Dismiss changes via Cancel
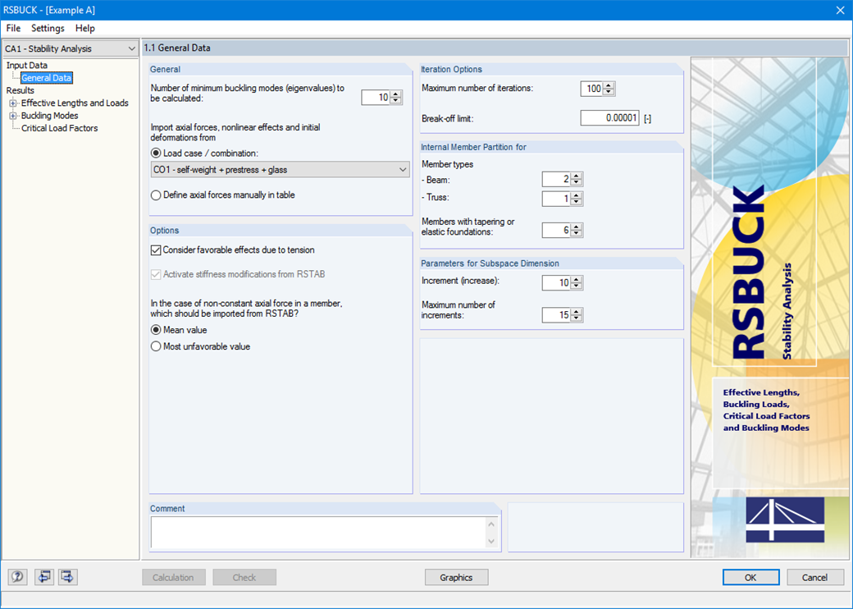The width and height of the screenshot is (853, 609). tap(814, 577)
